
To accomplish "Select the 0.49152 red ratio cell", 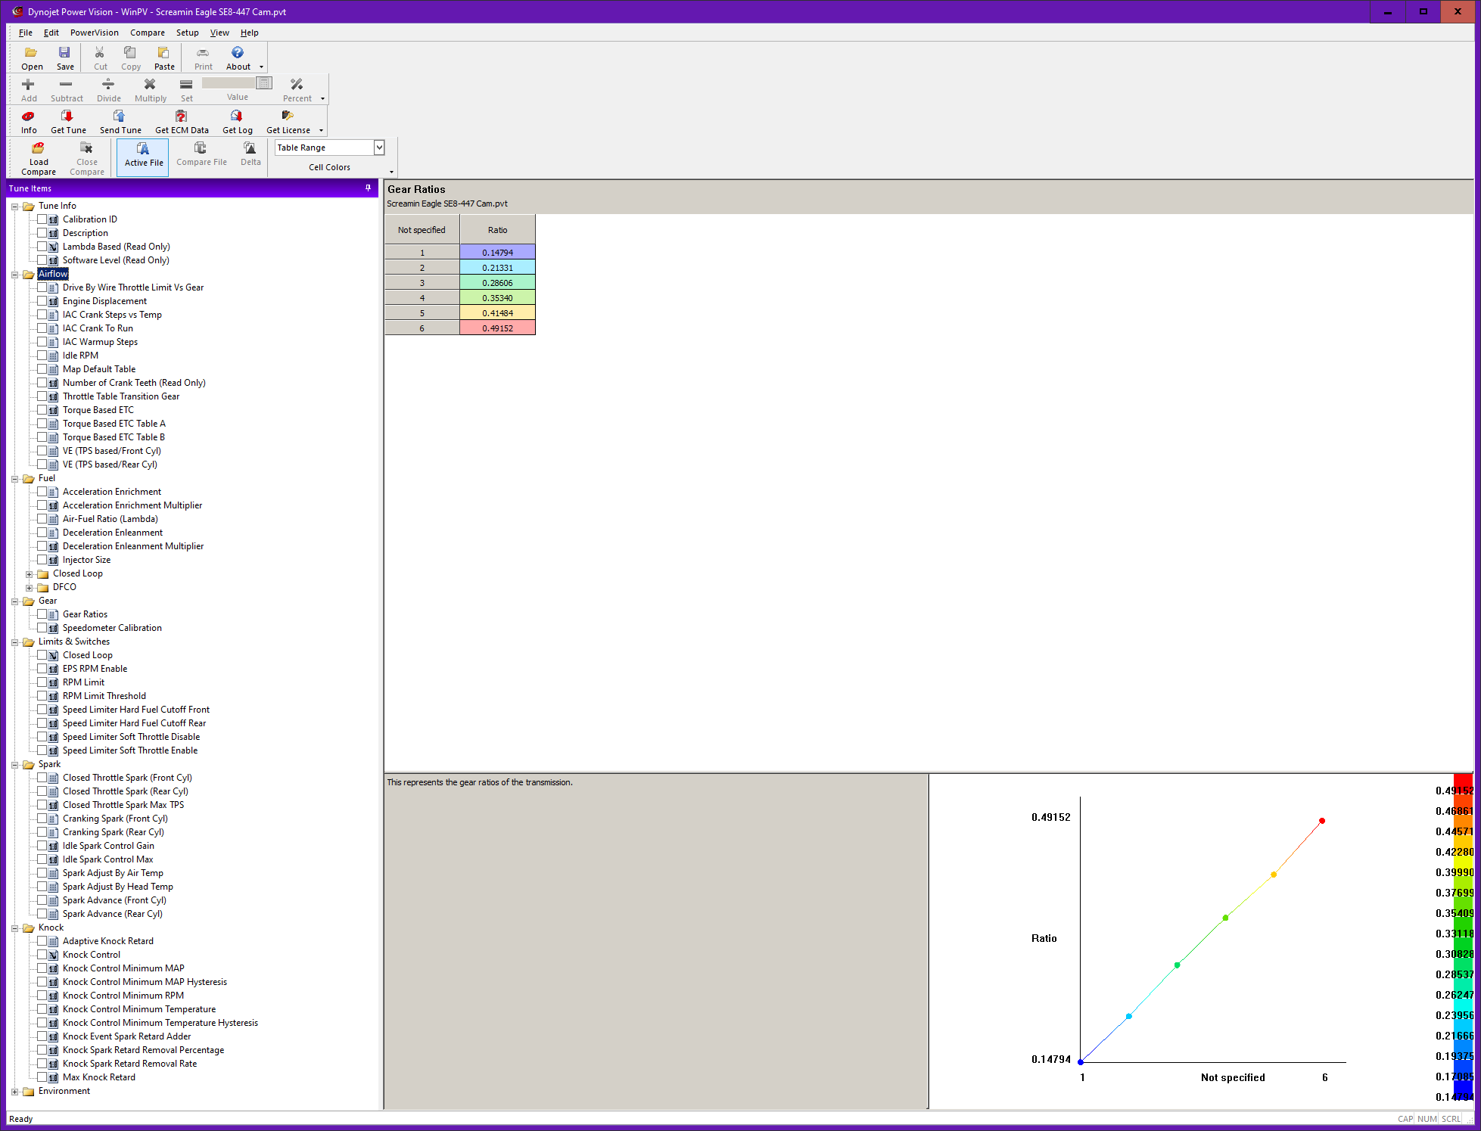I will coord(497,328).
